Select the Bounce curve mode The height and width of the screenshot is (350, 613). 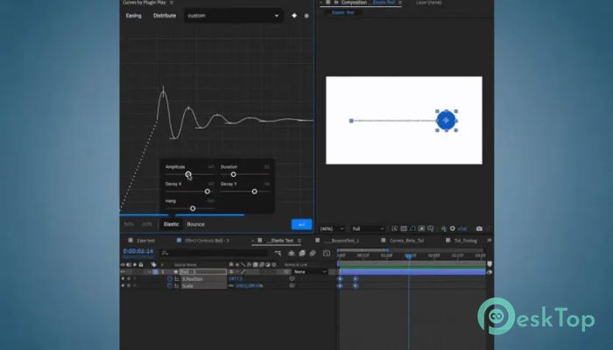pos(195,224)
